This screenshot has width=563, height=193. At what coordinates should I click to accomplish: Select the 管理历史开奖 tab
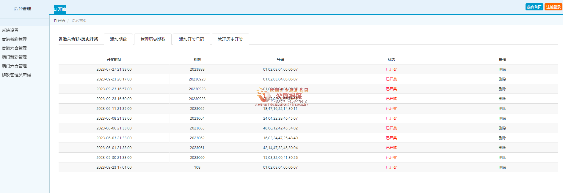pos(230,39)
